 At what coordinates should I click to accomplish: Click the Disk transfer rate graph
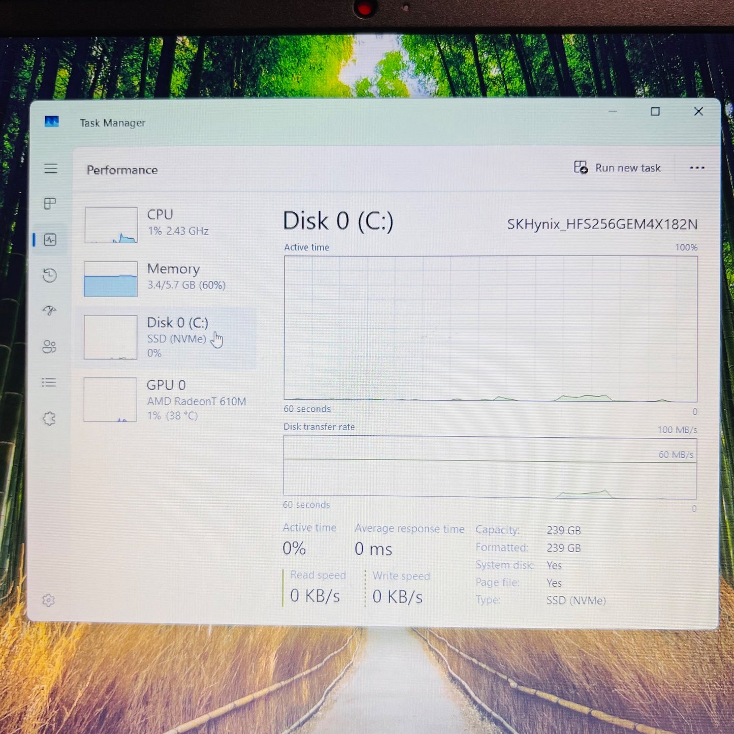(x=490, y=467)
